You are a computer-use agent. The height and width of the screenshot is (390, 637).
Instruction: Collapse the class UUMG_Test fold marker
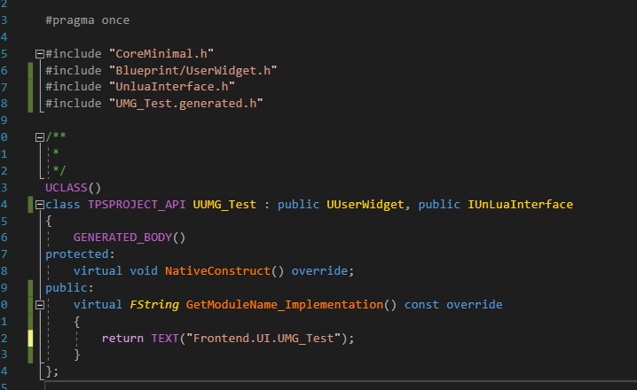coord(39,205)
